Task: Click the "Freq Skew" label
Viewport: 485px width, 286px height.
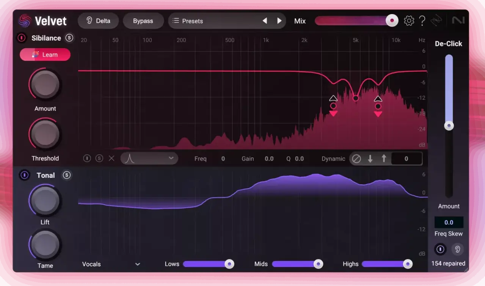Action: point(449,234)
